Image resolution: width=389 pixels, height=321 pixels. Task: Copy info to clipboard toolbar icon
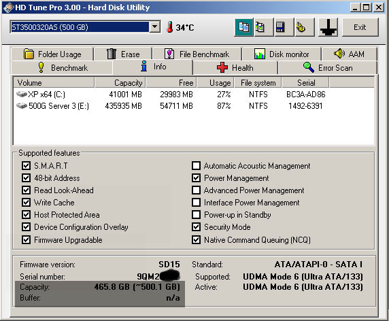244,27
